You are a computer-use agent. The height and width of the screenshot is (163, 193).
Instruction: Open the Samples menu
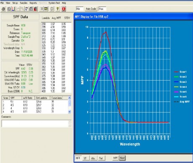[23, 3]
